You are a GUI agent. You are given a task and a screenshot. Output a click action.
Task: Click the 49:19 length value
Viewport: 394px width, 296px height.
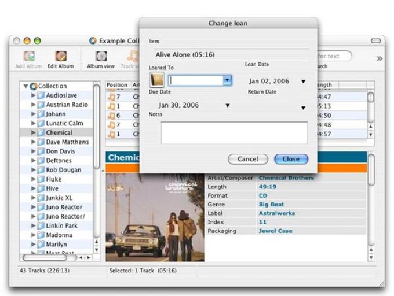coord(267,187)
